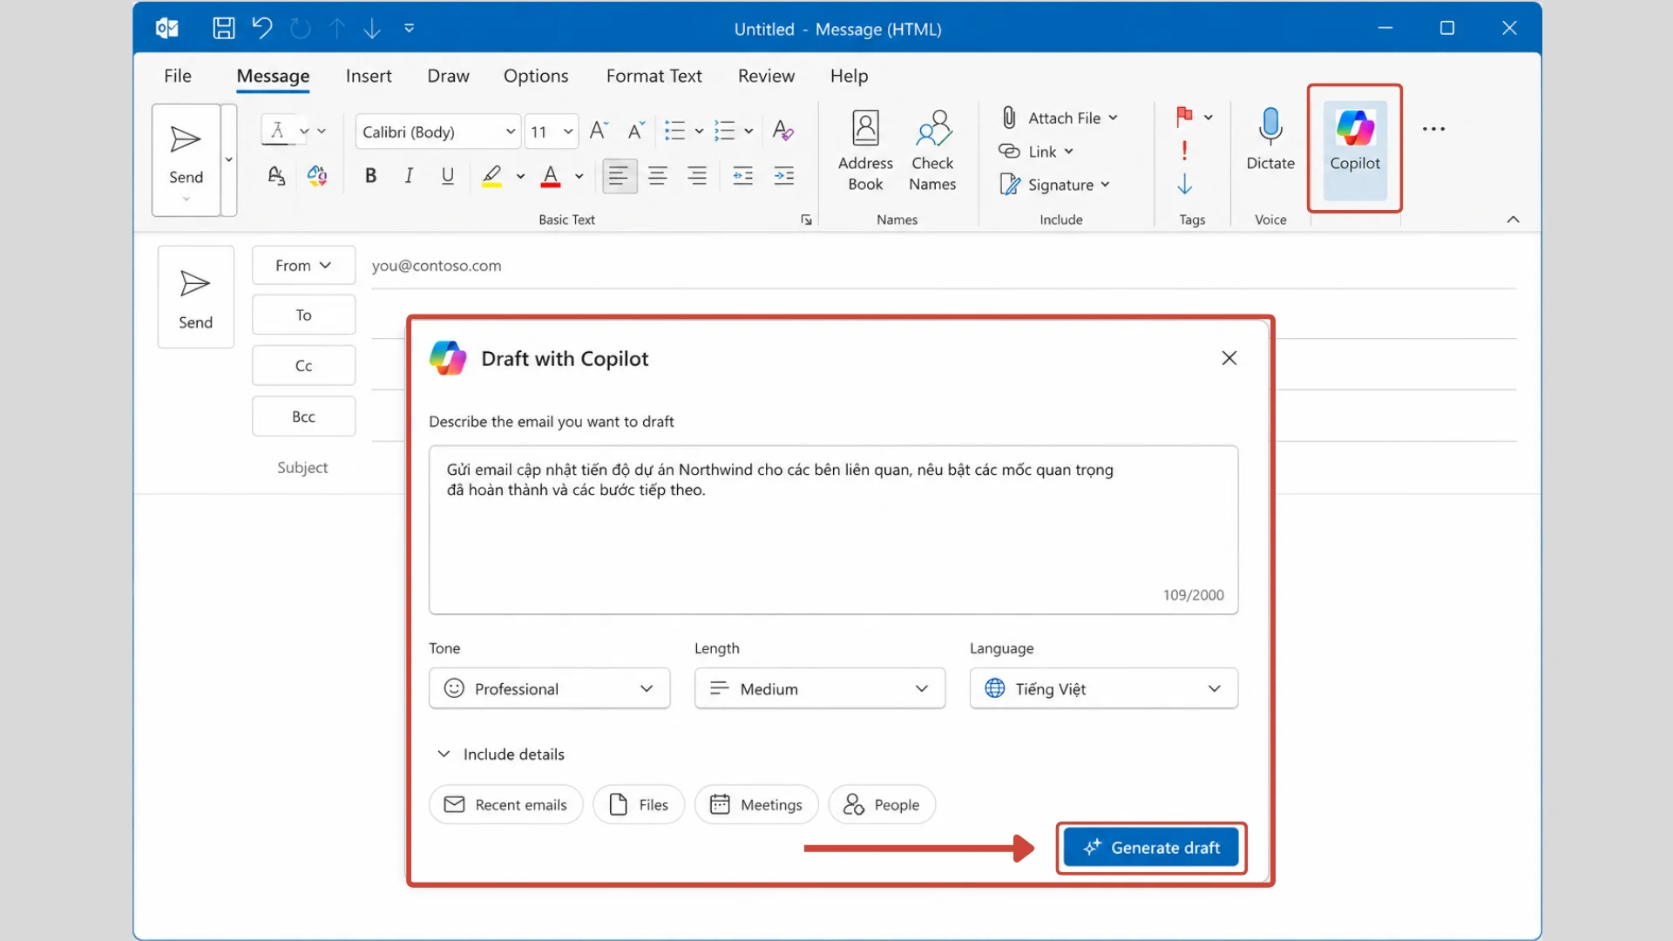Viewport: 1673px width, 941px height.
Task: Switch to the Review tab
Action: coord(766,76)
